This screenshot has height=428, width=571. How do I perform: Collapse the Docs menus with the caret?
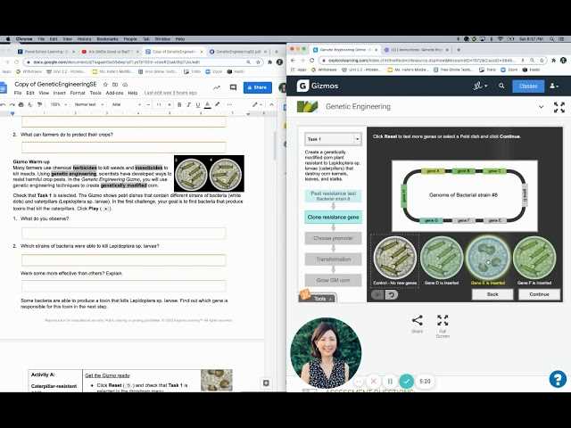(x=271, y=104)
